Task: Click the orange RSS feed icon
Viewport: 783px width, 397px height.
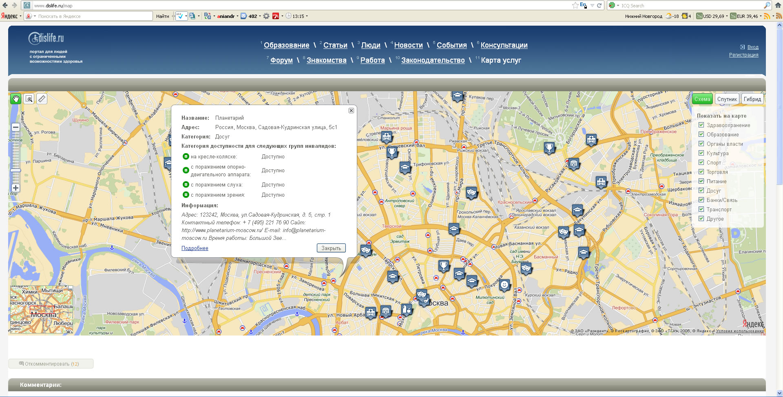Action: (767, 16)
